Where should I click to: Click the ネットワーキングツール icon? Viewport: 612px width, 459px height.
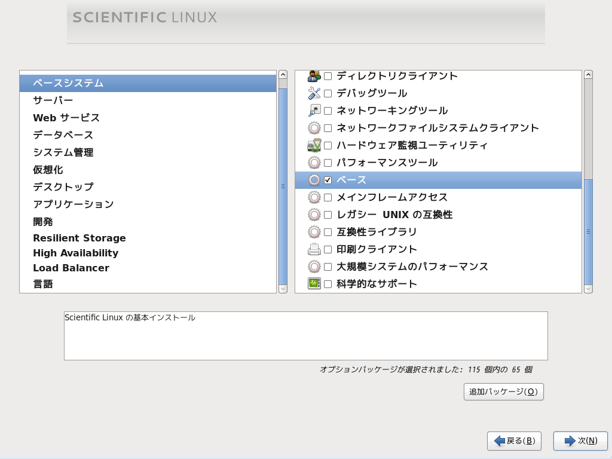pyautogui.click(x=314, y=111)
